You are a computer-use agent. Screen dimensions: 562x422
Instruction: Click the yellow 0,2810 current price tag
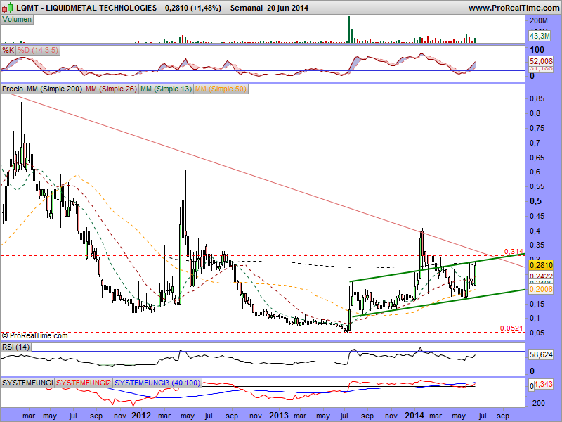pos(541,265)
